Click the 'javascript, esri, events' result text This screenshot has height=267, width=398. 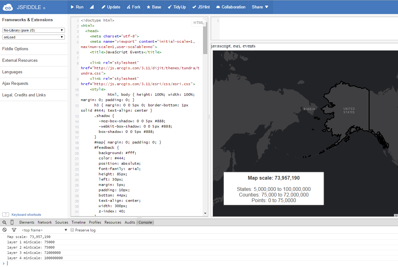pyautogui.click(x=233, y=46)
